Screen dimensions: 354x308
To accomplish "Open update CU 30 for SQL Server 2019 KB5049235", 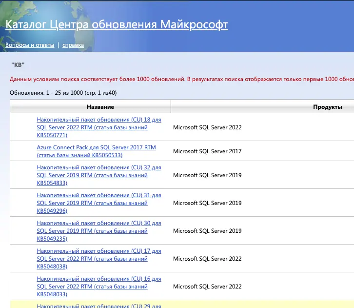I will [99, 231].
